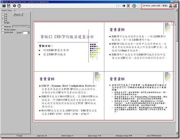Click the 'total paper savings' status entry

click(124, 136)
